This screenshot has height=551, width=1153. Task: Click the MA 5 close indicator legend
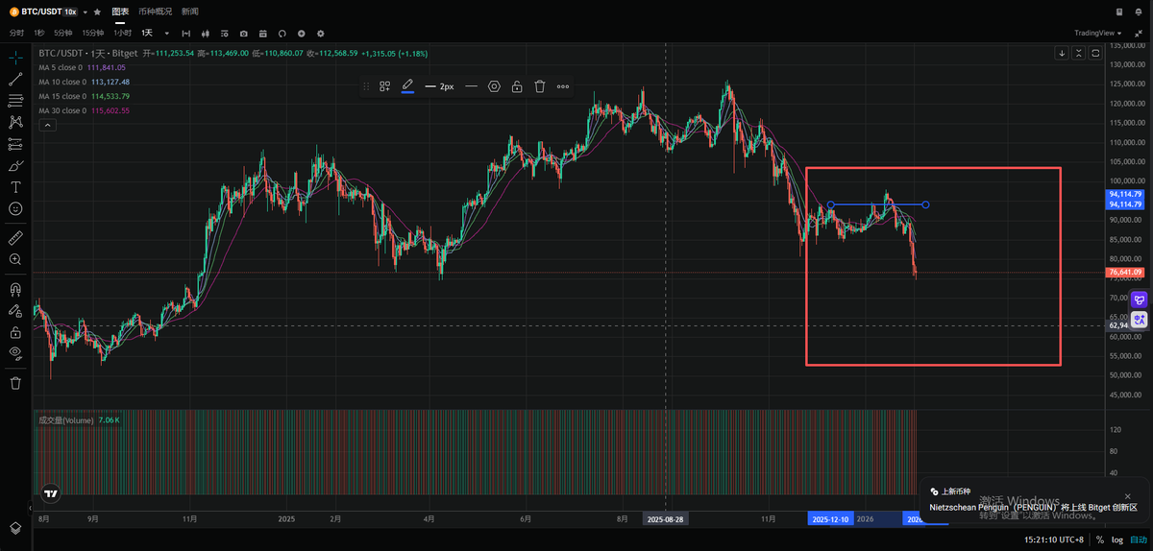(x=82, y=67)
